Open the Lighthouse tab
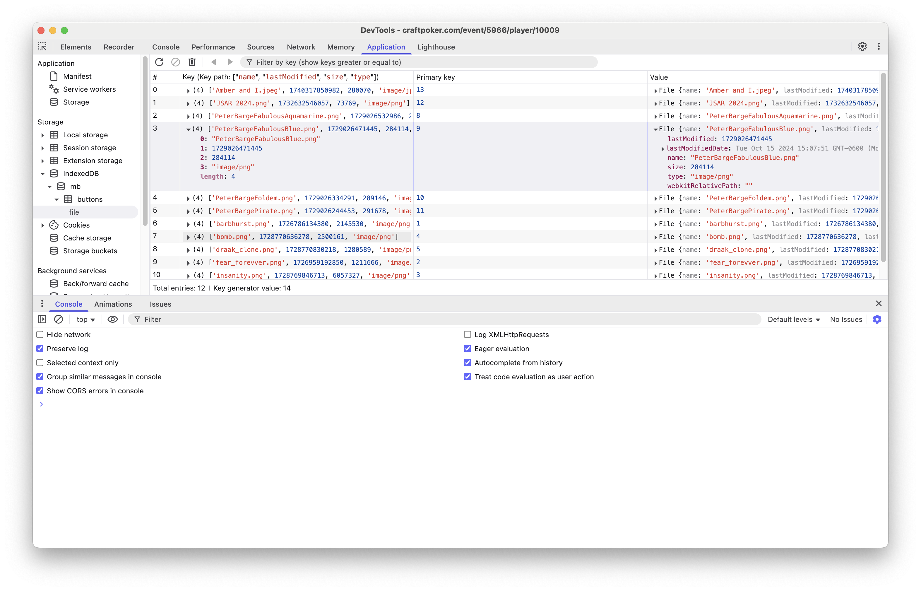The image size is (921, 591). [436, 47]
